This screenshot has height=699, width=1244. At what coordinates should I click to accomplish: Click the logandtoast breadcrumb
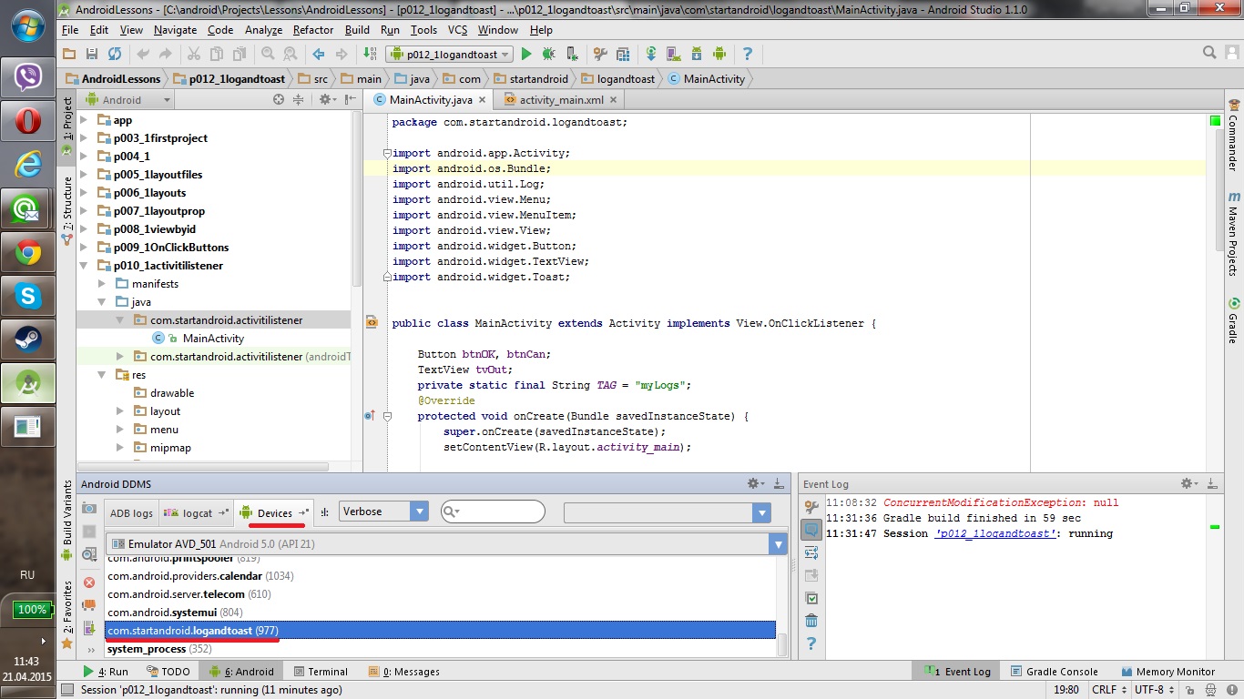[x=617, y=79]
